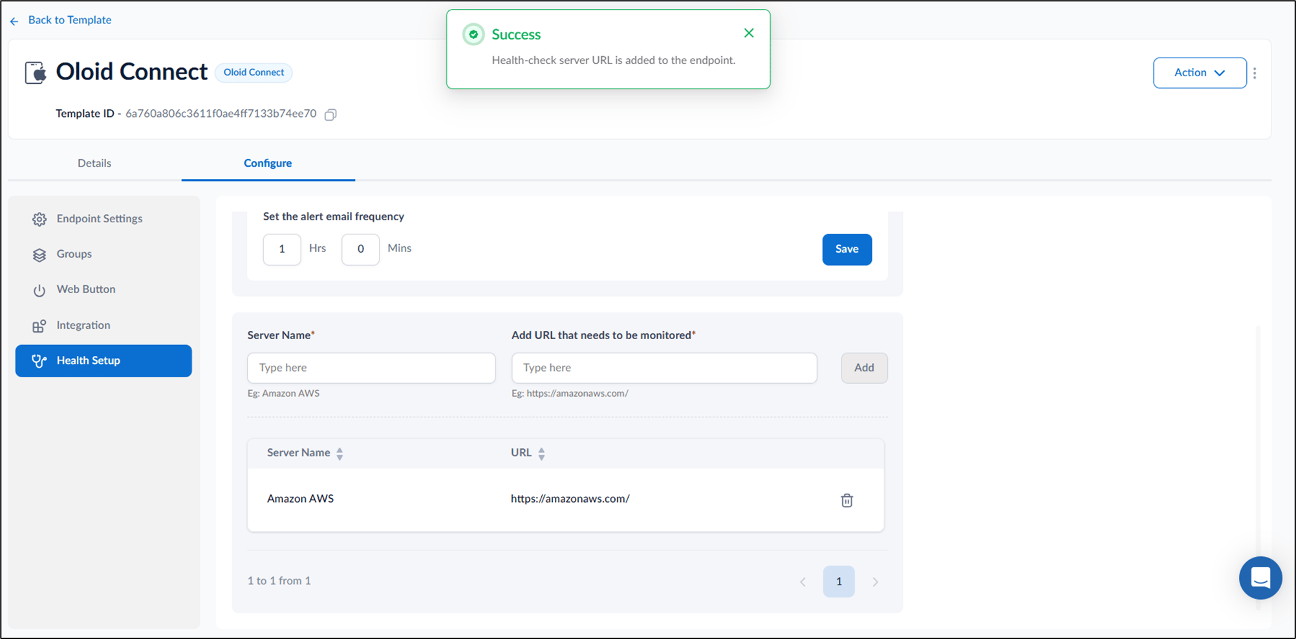Click the Server Name input field
The height and width of the screenshot is (639, 1296).
[x=371, y=368]
